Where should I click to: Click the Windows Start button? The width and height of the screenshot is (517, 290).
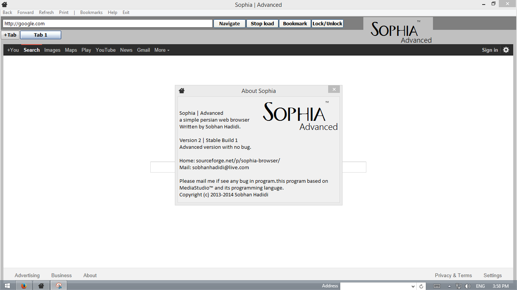7,285
